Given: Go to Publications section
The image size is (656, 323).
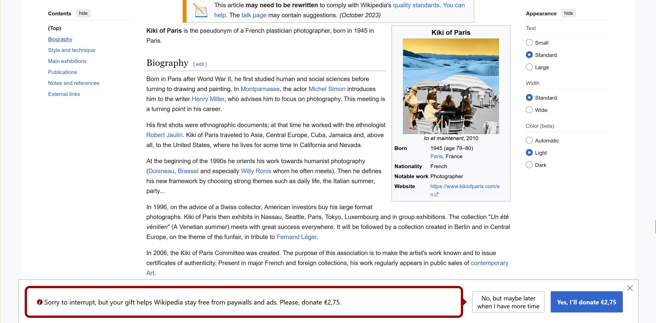Looking at the screenshot, I should point(63,72).
